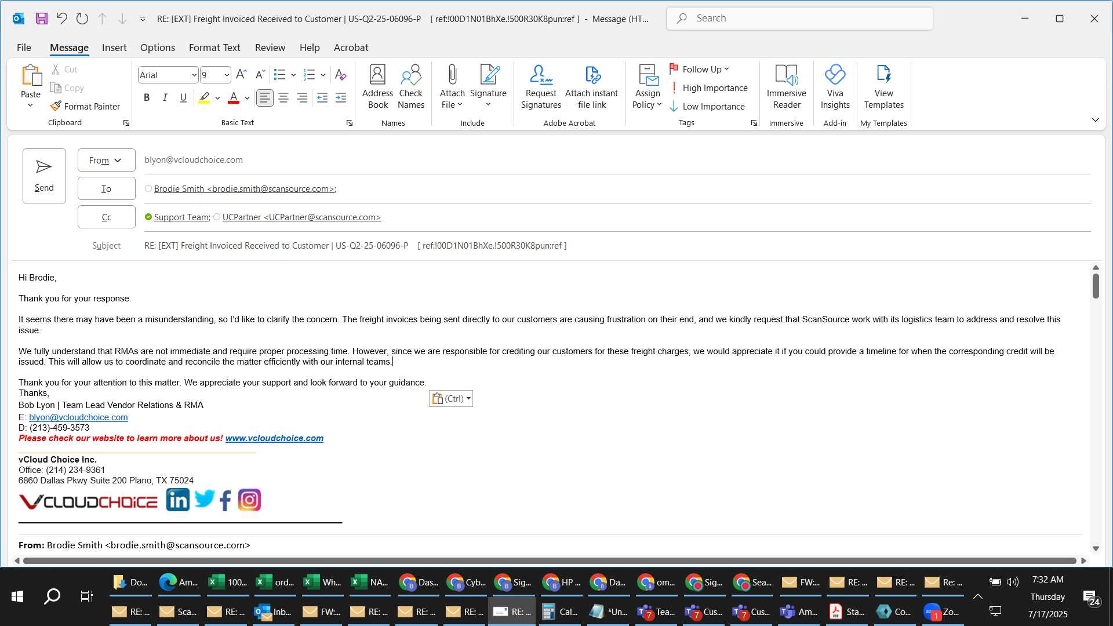Clear all formatting icon
Image resolution: width=1113 pixels, height=626 pixels.
pyautogui.click(x=341, y=74)
